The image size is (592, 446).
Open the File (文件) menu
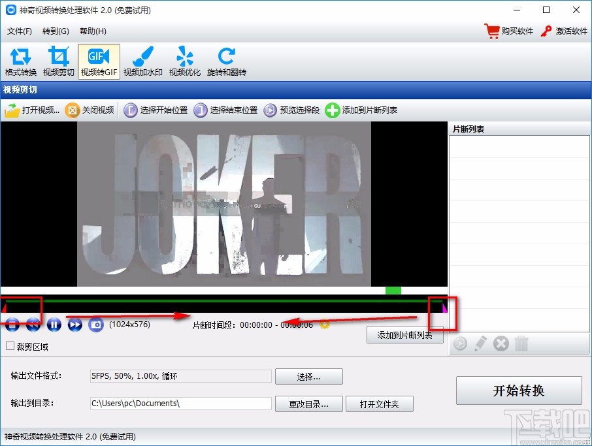click(x=19, y=31)
